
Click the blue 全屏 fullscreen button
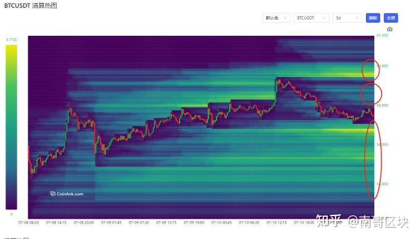(391, 18)
